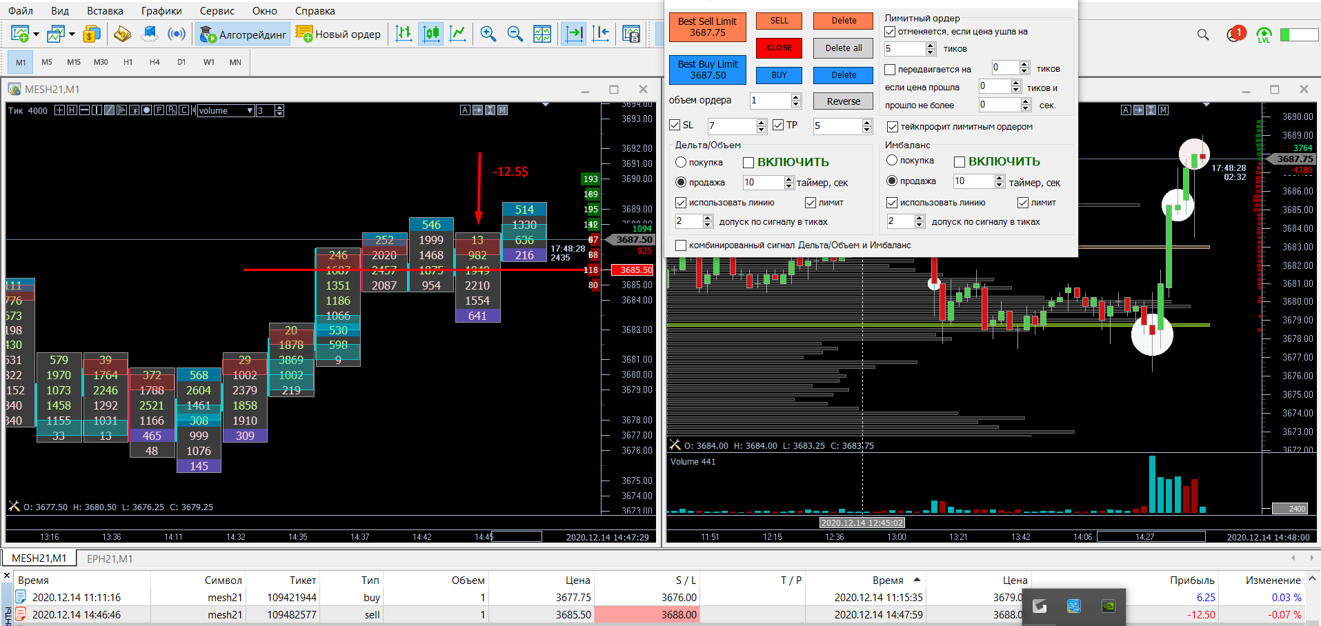Open the Navigator folder icon
This screenshot has width=1321, height=626.
pyautogui.click(x=123, y=34)
